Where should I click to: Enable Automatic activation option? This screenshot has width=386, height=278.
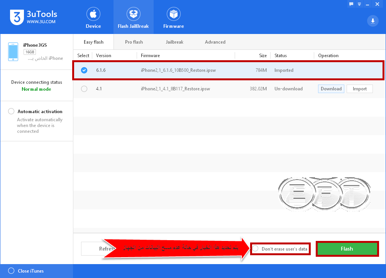pyautogui.click(x=11, y=111)
